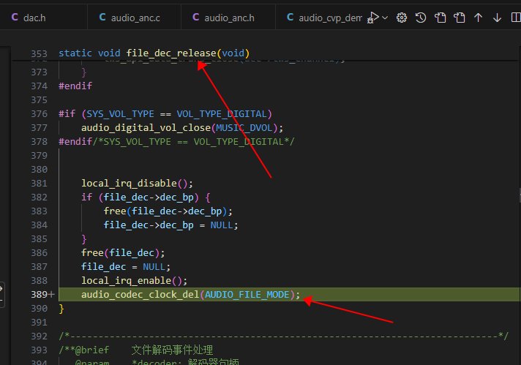Click the second open-file document icon next to up arrow
The width and height of the screenshot is (521, 365).
(x=460, y=18)
